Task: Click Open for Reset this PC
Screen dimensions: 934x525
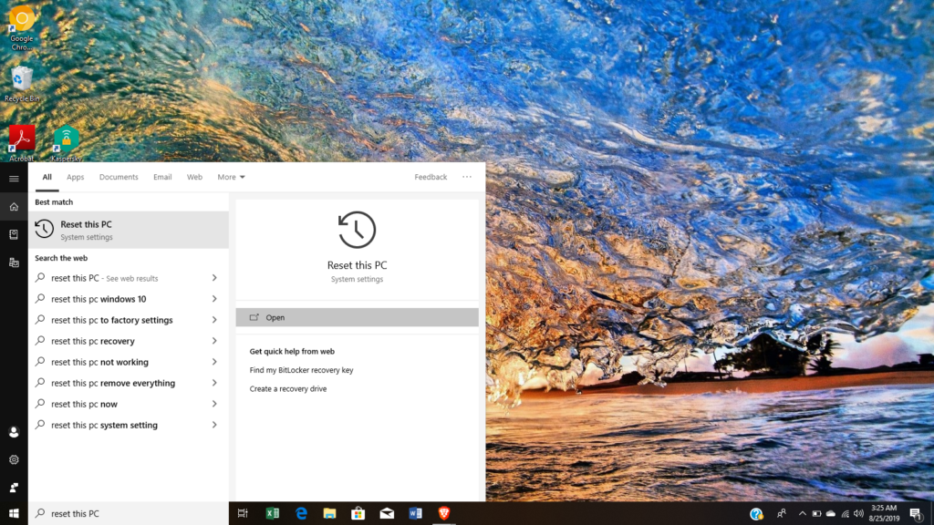Action: [x=357, y=317]
